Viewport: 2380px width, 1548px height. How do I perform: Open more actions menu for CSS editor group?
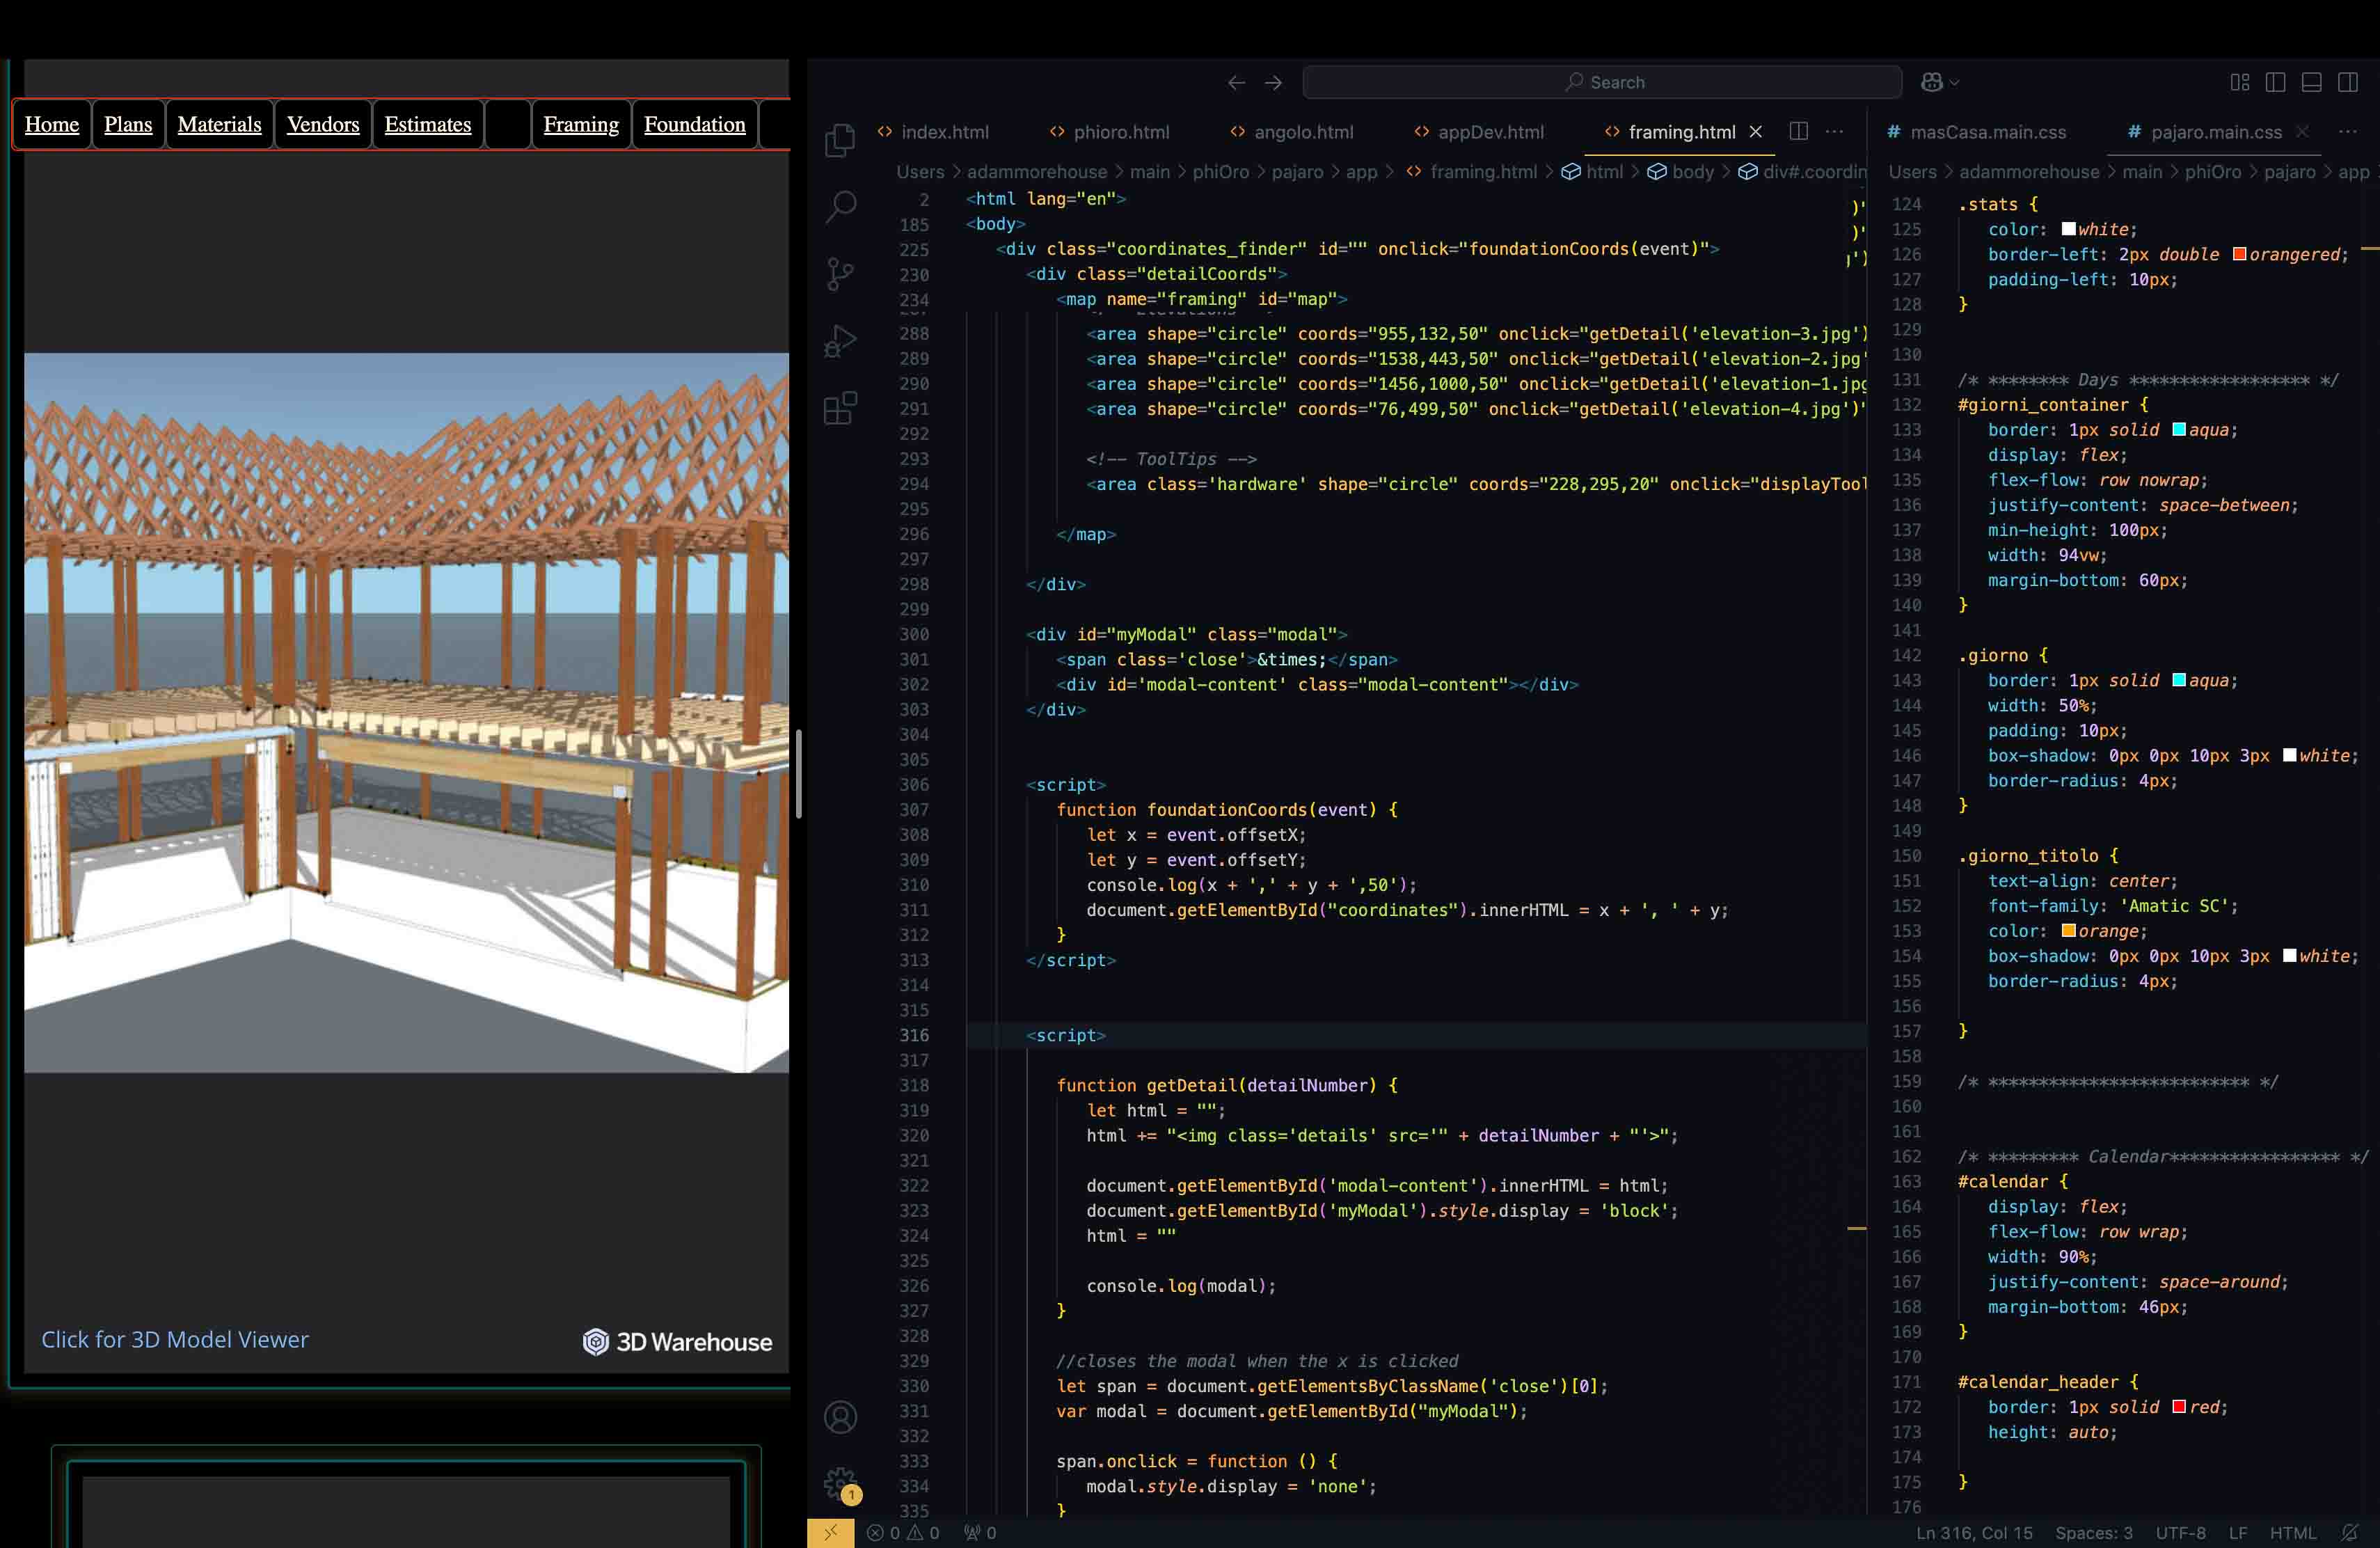(x=2348, y=131)
